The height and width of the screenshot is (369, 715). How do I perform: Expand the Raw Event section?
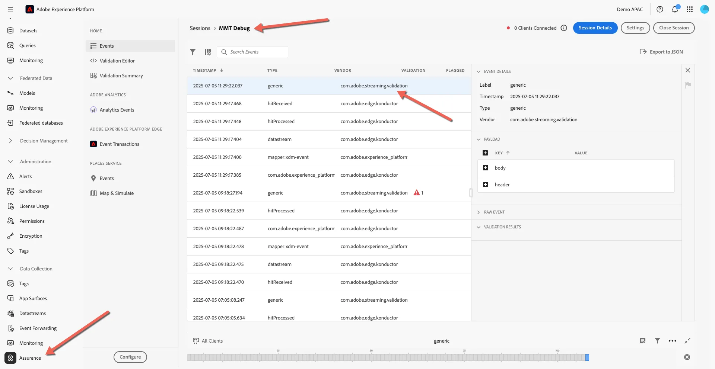tap(479, 212)
